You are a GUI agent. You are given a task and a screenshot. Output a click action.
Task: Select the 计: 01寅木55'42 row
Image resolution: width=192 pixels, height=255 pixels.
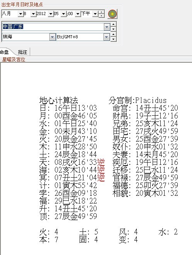pyautogui.click(x=68, y=185)
